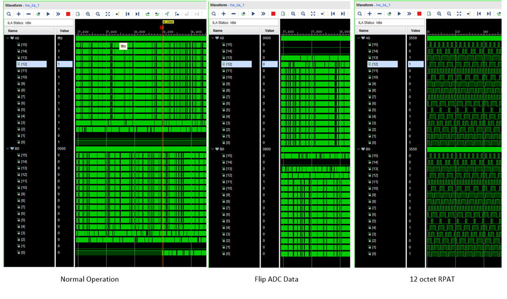This screenshot has height=299, width=507.
Task: Collapse A0 bus in Normal Operation waveform
Action: pos(8,38)
